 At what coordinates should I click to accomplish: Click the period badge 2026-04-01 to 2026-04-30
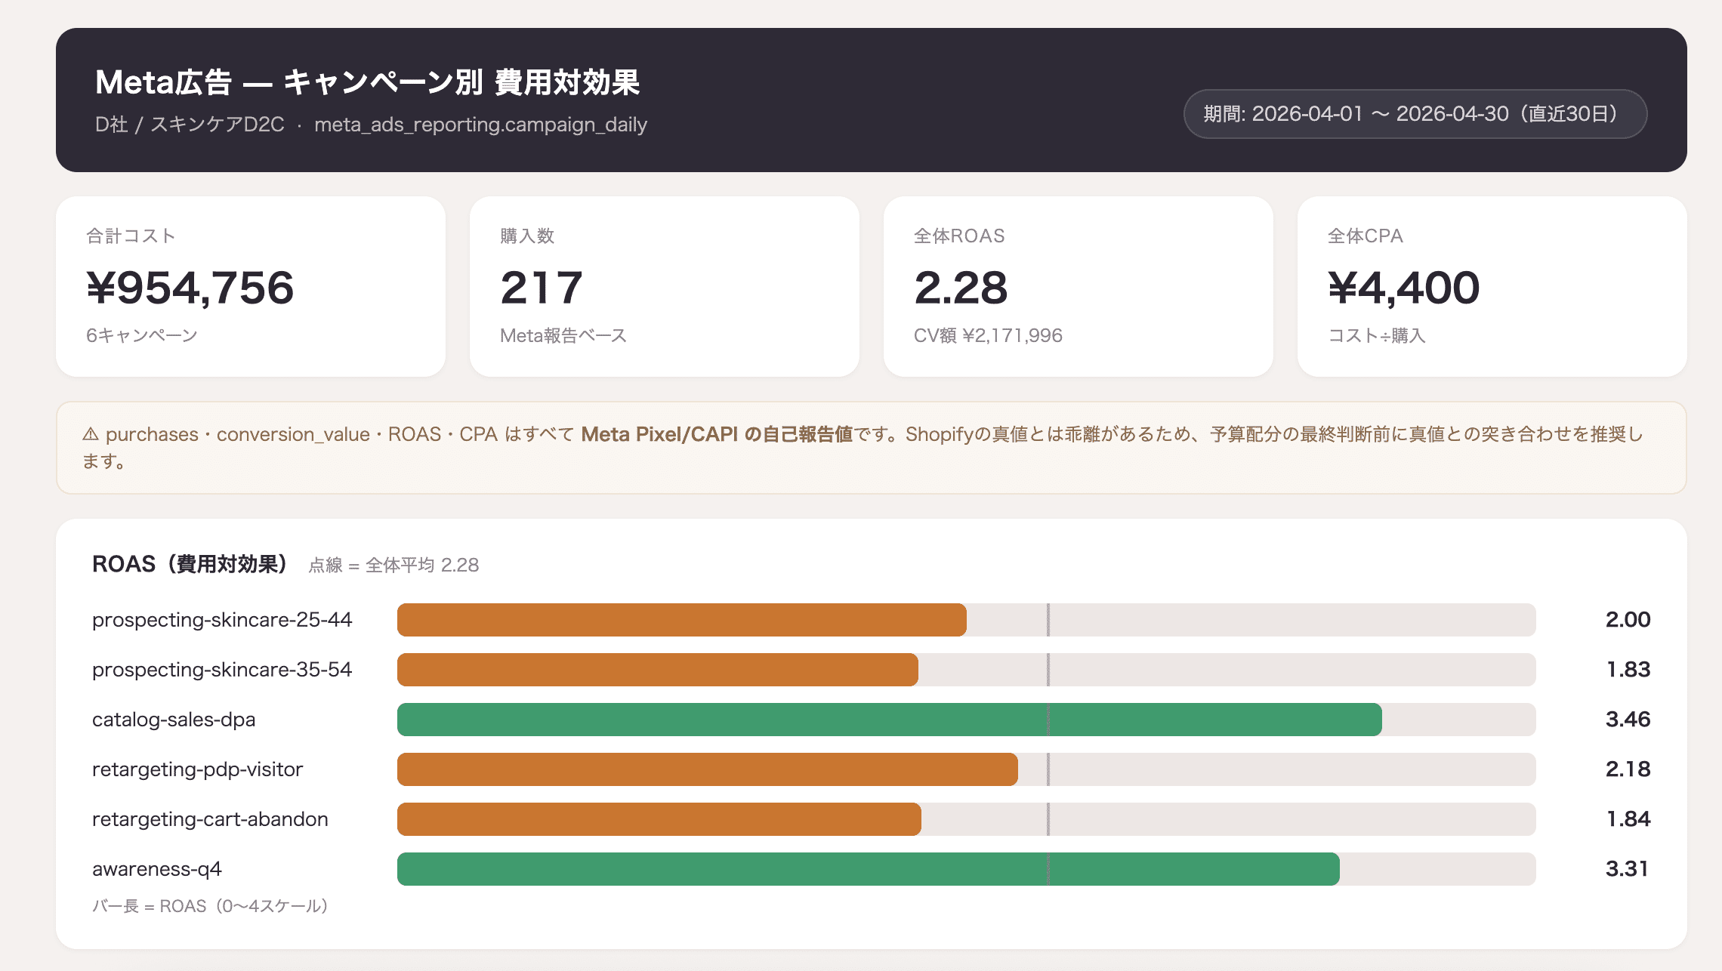pos(1415,114)
